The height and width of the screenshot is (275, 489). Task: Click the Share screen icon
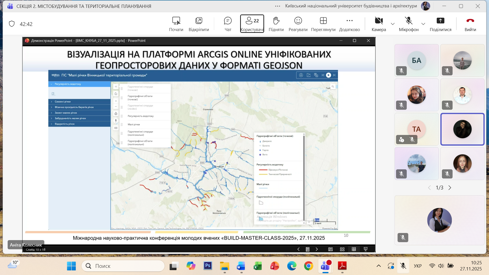tap(440, 24)
